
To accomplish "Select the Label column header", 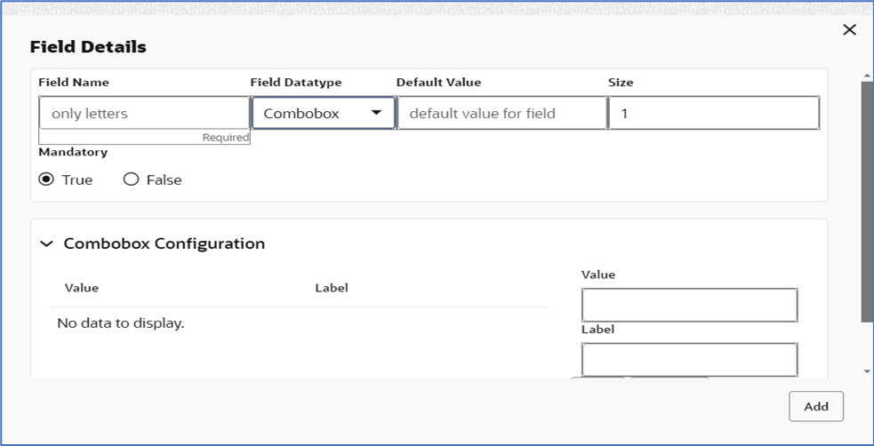I will (x=332, y=288).
